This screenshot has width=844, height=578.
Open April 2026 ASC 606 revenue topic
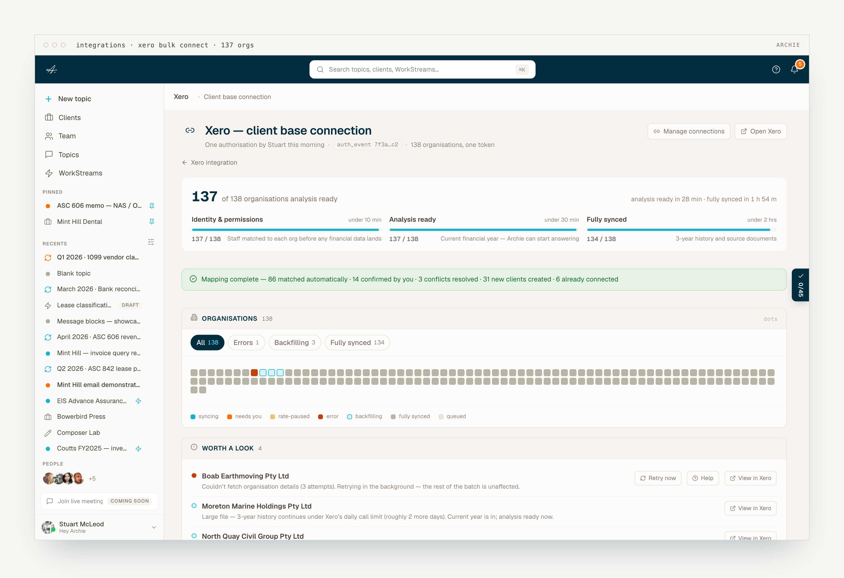pos(99,337)
